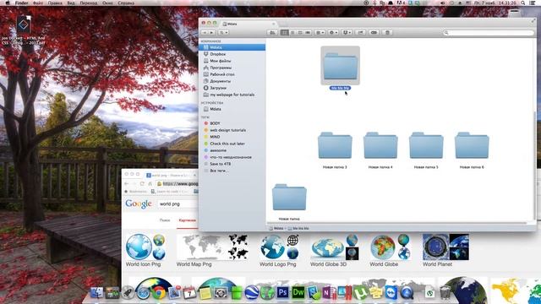Click World Icon Png result in Chrome
Viewport: 541px width, 304px height.
tap(145, 250)
